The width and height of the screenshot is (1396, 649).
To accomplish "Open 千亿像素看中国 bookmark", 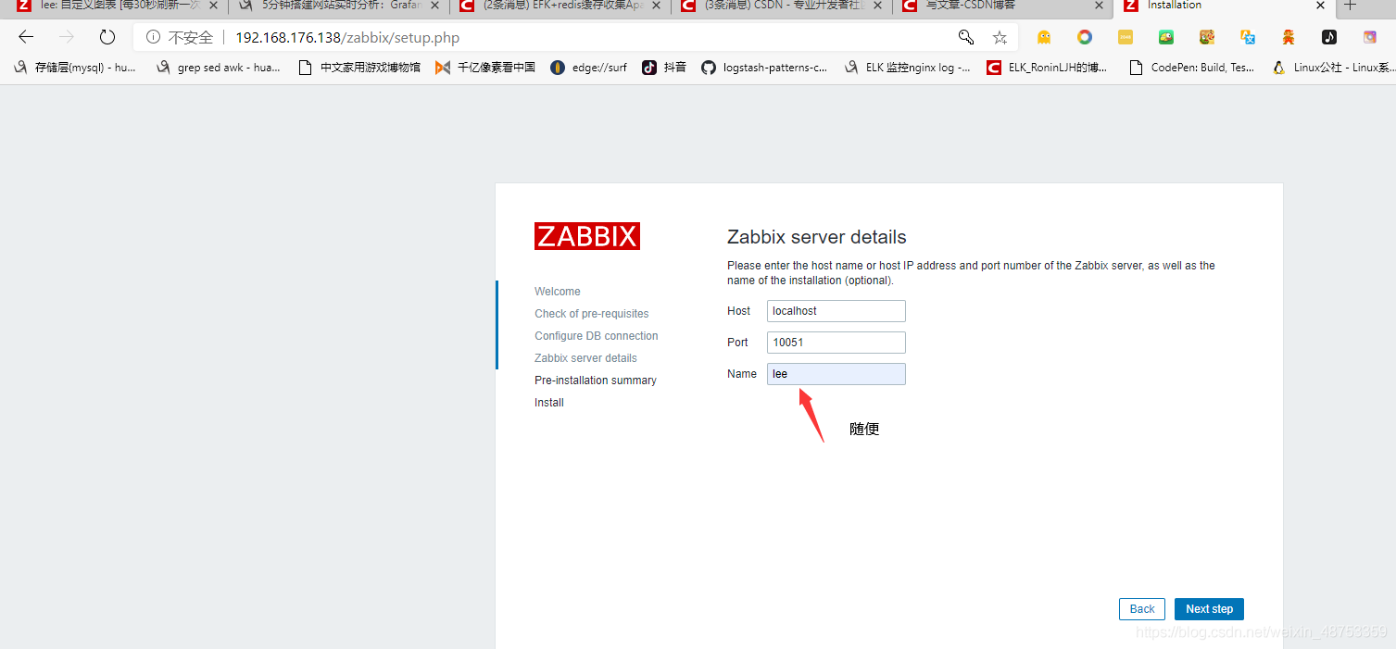I will coord(485,68).
